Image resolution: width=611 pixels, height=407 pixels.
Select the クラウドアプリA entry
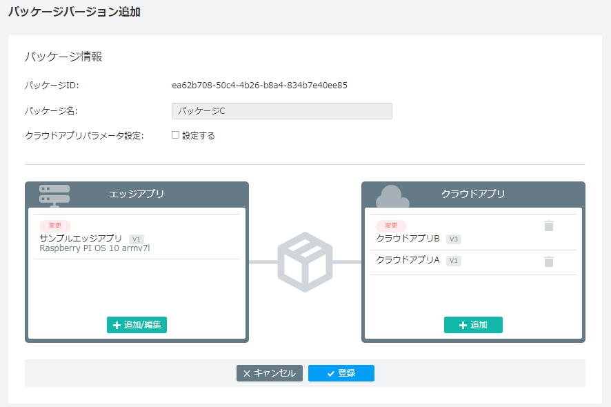click(473, 262)
